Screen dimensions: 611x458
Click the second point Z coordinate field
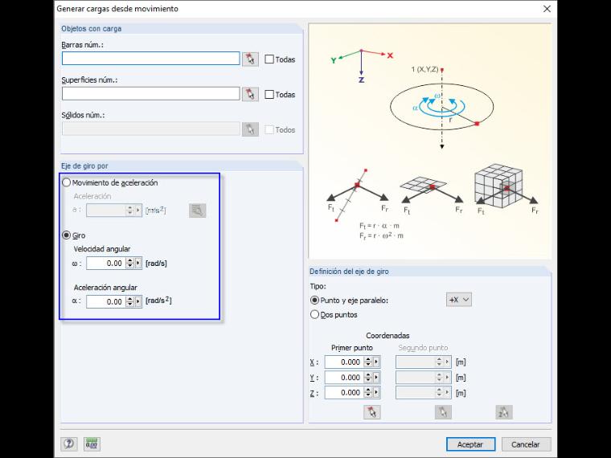click(416, 393)
